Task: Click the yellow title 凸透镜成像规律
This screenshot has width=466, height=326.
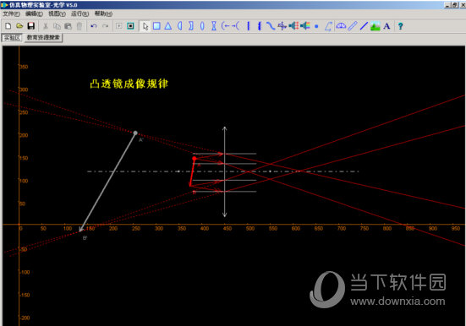Action: pyautogui.click(x=129, y=84)
